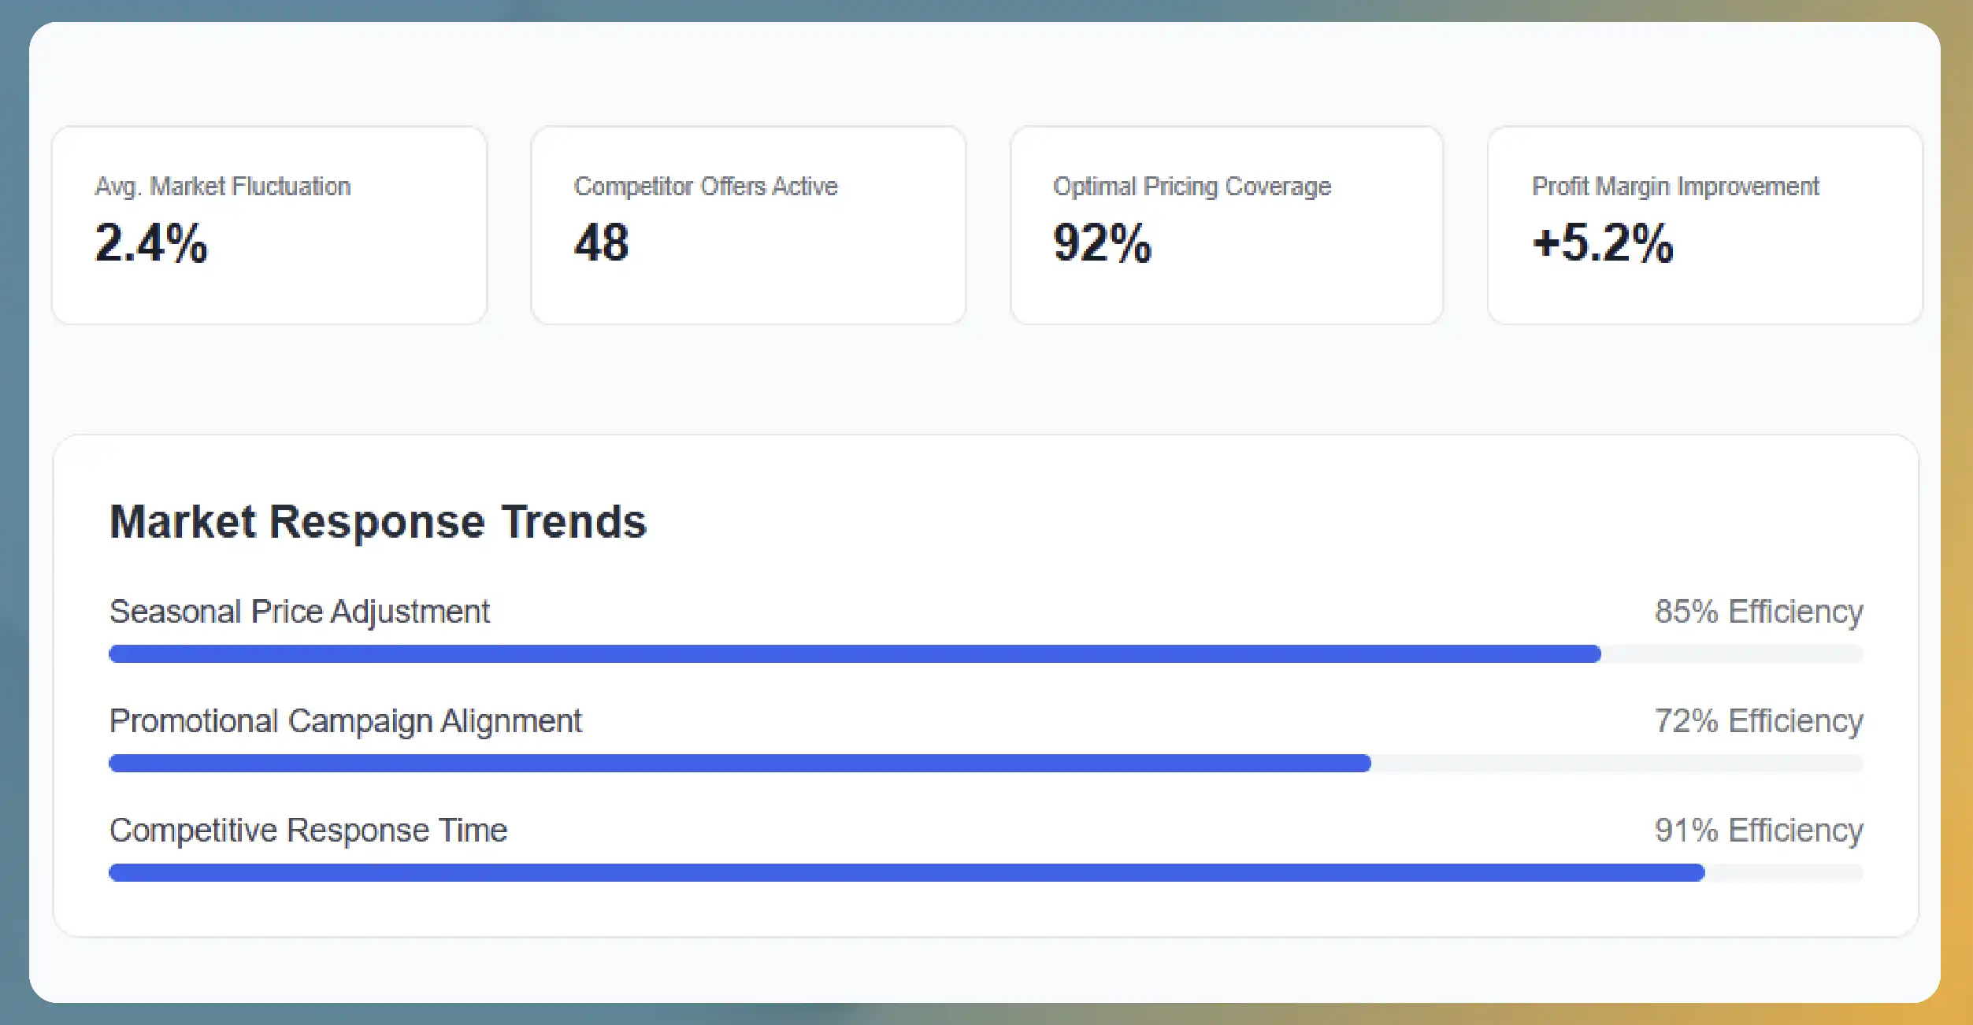Click the Optimal Pricing Coverage title text

[1192, 187]
